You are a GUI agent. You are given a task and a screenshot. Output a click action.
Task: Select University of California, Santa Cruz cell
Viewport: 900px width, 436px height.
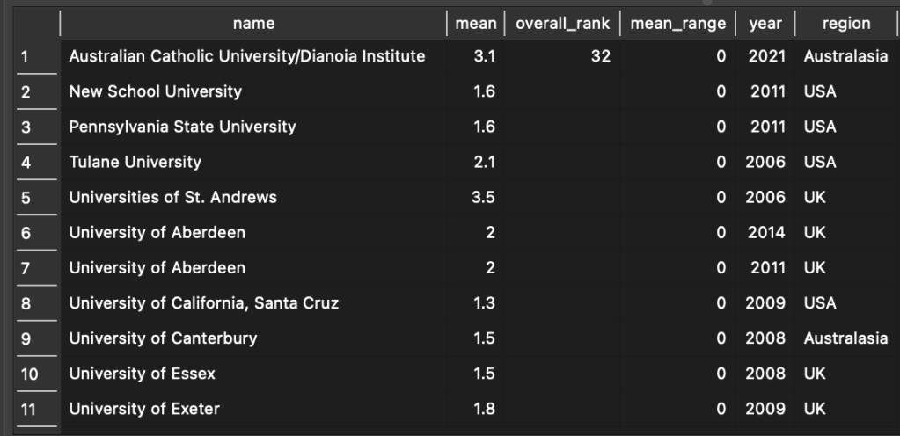click(x=204, y=303)
